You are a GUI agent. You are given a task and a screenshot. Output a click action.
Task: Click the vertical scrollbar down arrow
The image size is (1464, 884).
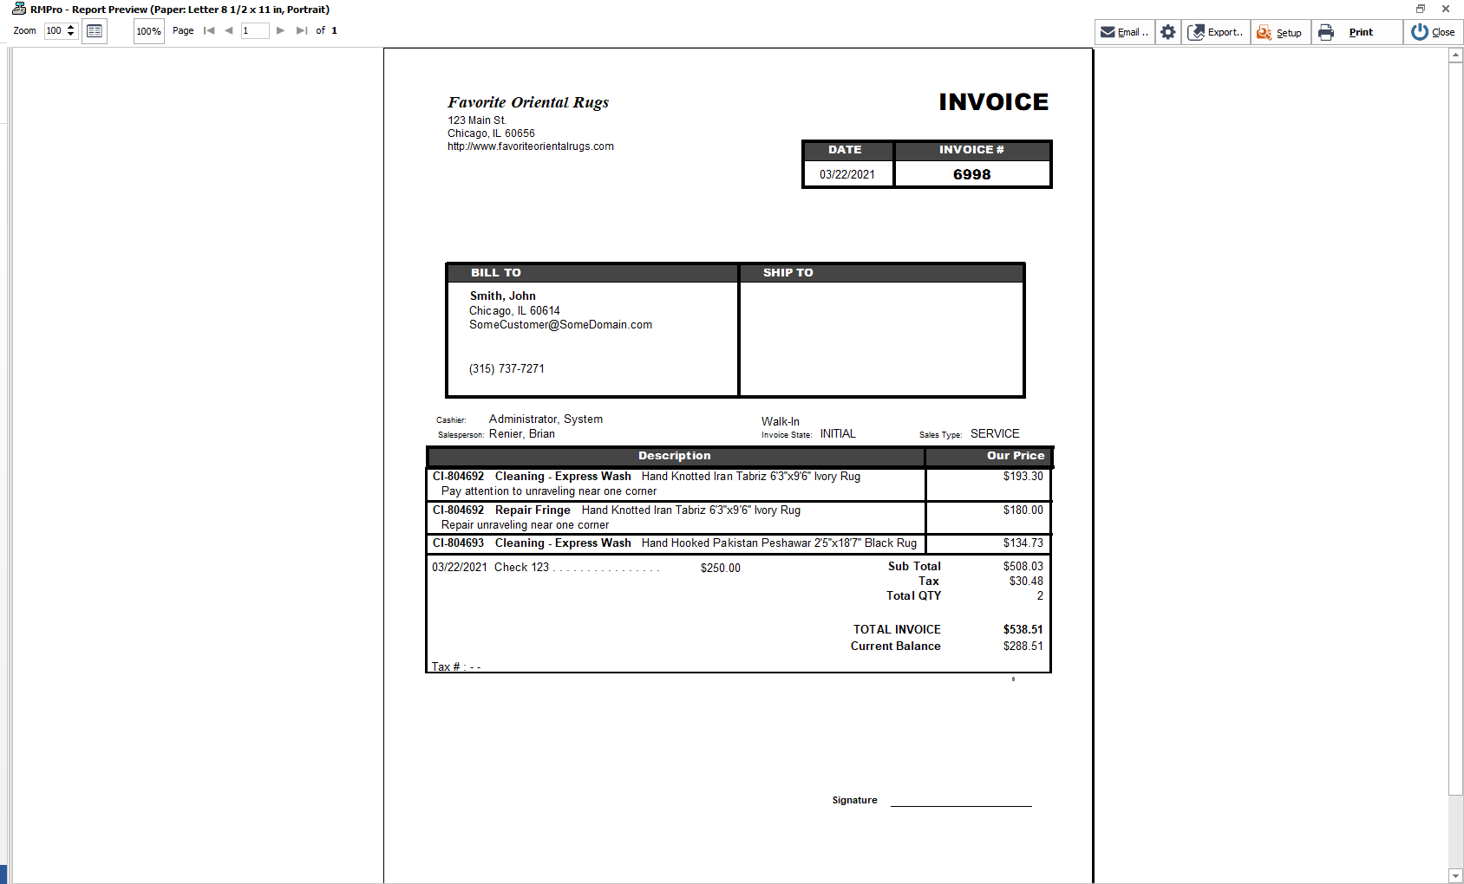[1455, 876]
